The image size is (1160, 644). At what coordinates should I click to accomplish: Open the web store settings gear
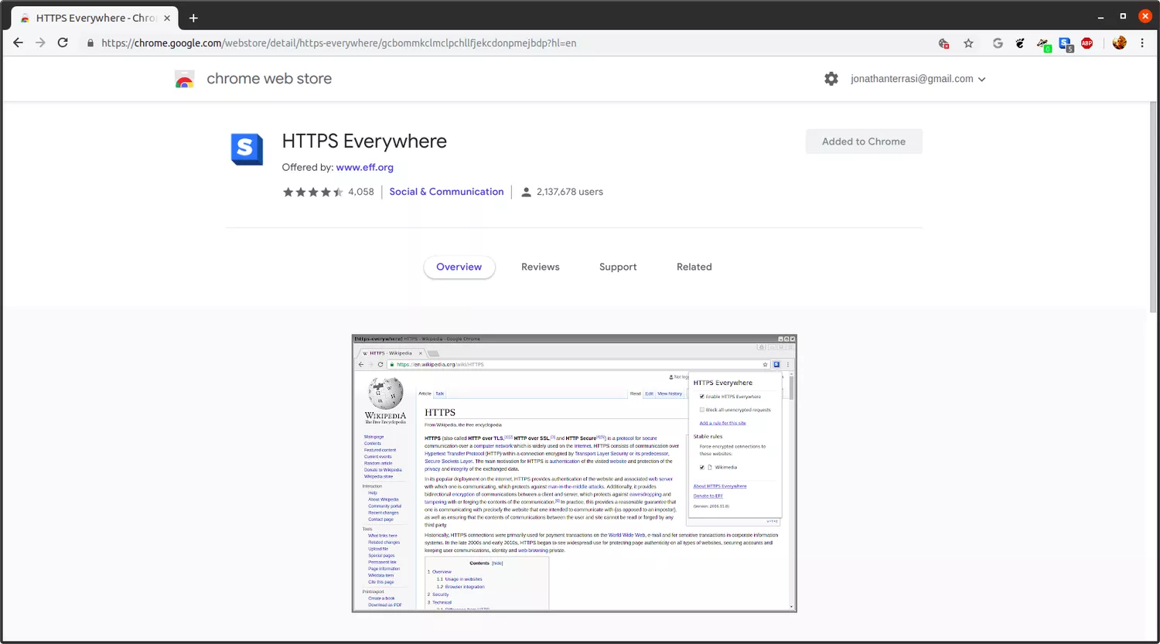tap(831, 79)
